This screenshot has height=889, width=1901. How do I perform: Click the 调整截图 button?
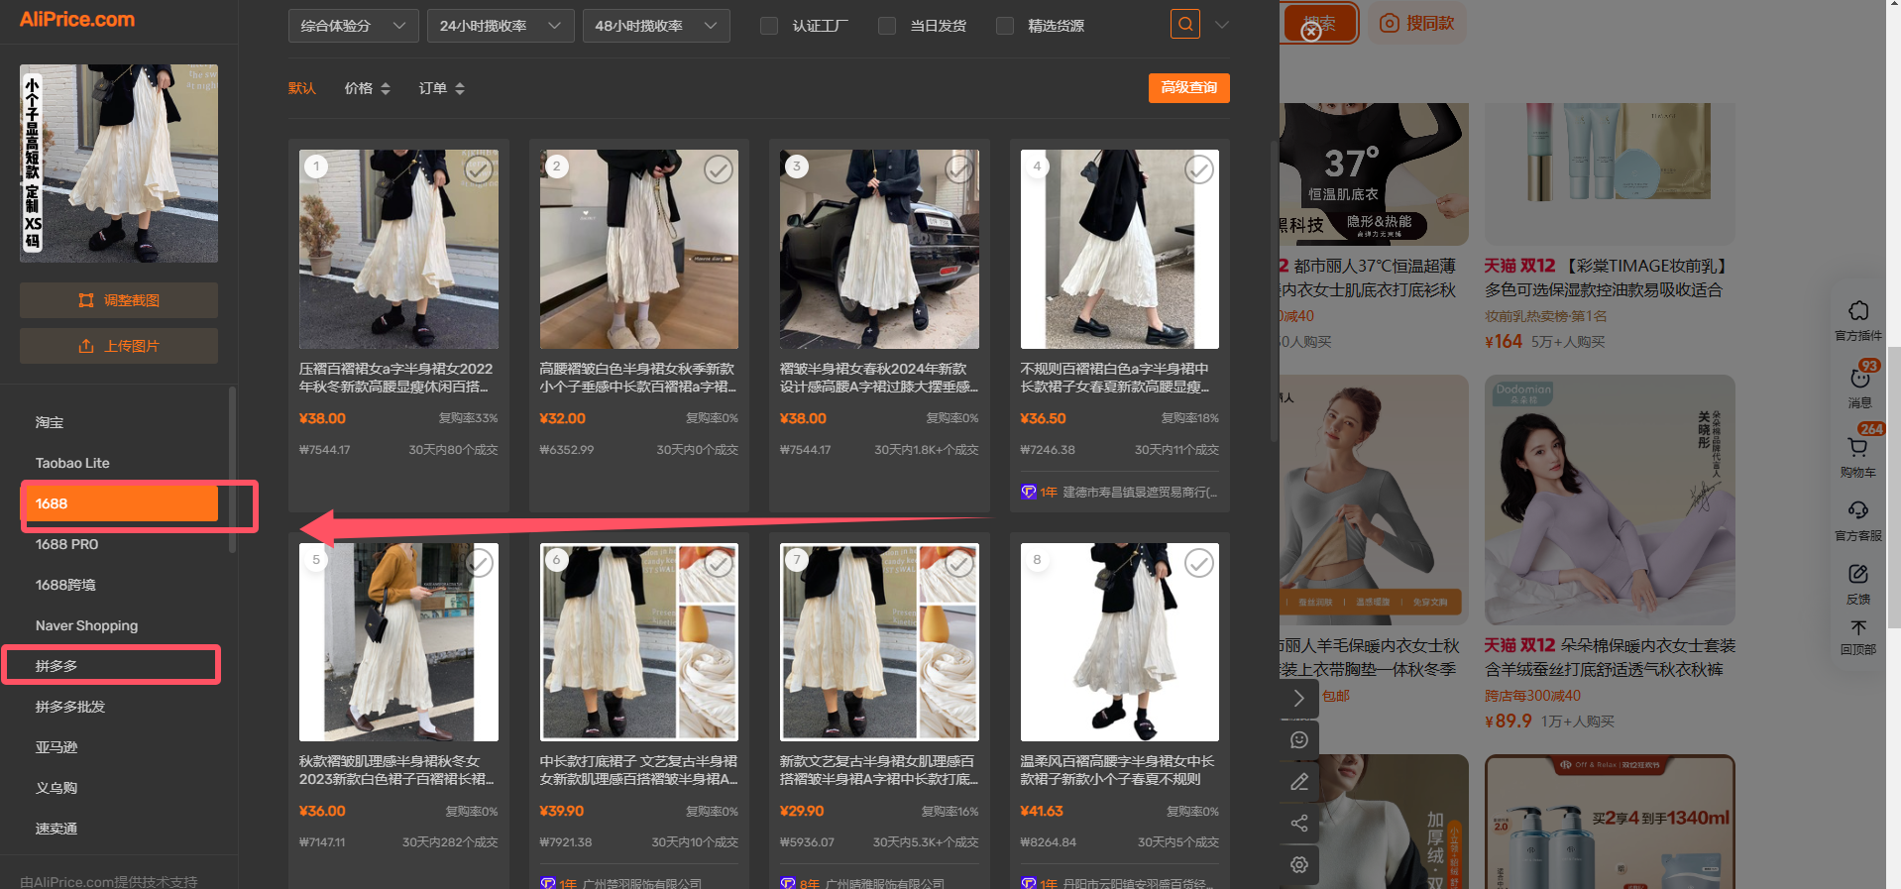click(x=119, y=300)
